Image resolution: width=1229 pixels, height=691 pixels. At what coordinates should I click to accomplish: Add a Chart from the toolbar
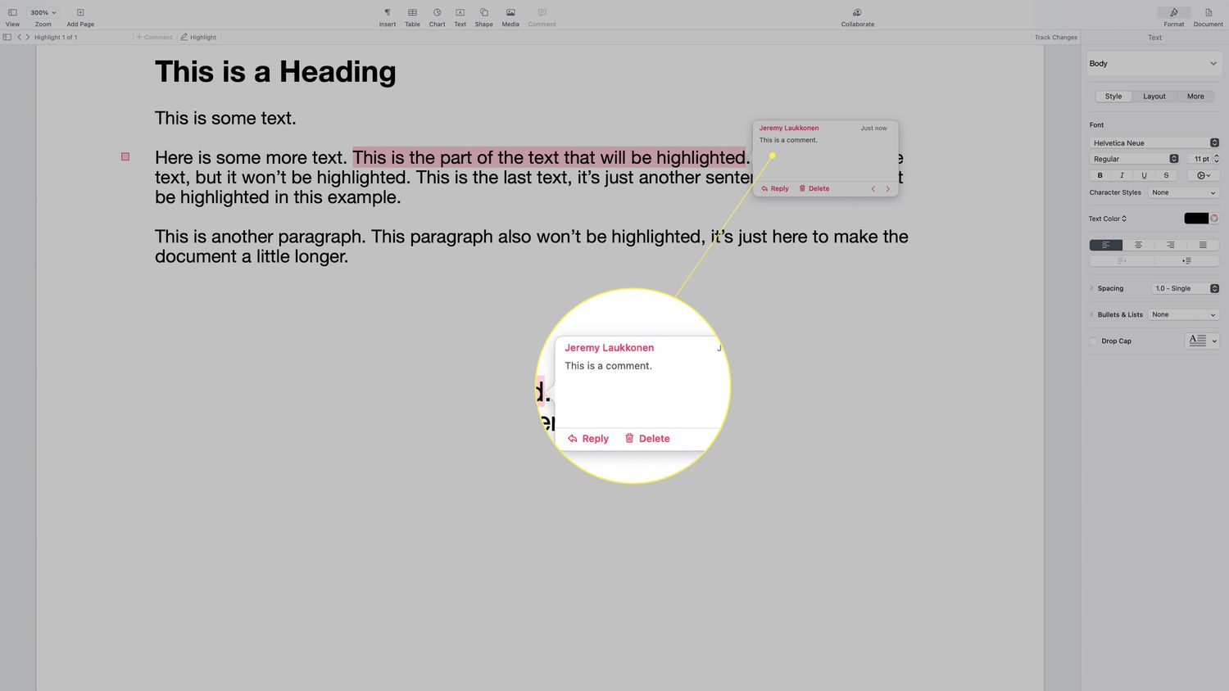point(437,16)
